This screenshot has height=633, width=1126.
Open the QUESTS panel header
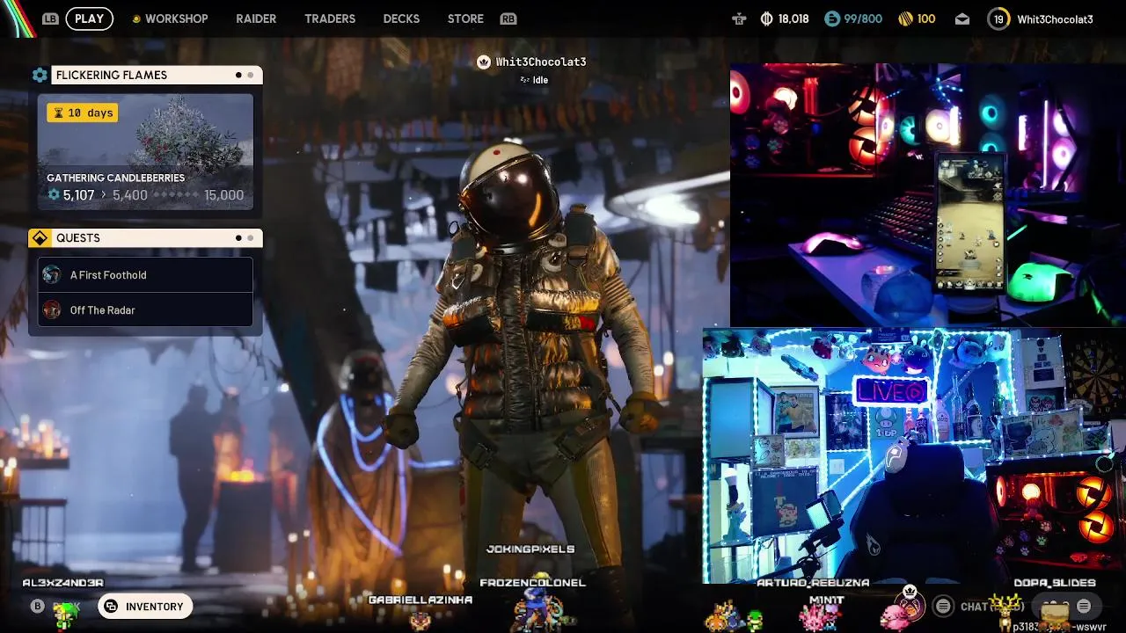[147, 238]
